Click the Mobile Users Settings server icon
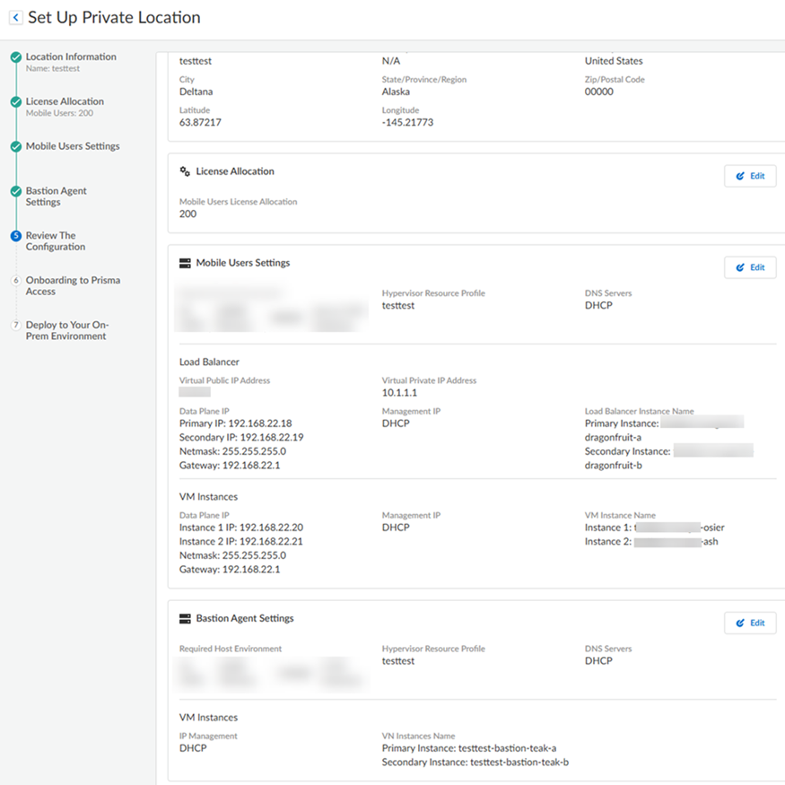The width and height of the screenshot is (785, 785). point(185,263)
